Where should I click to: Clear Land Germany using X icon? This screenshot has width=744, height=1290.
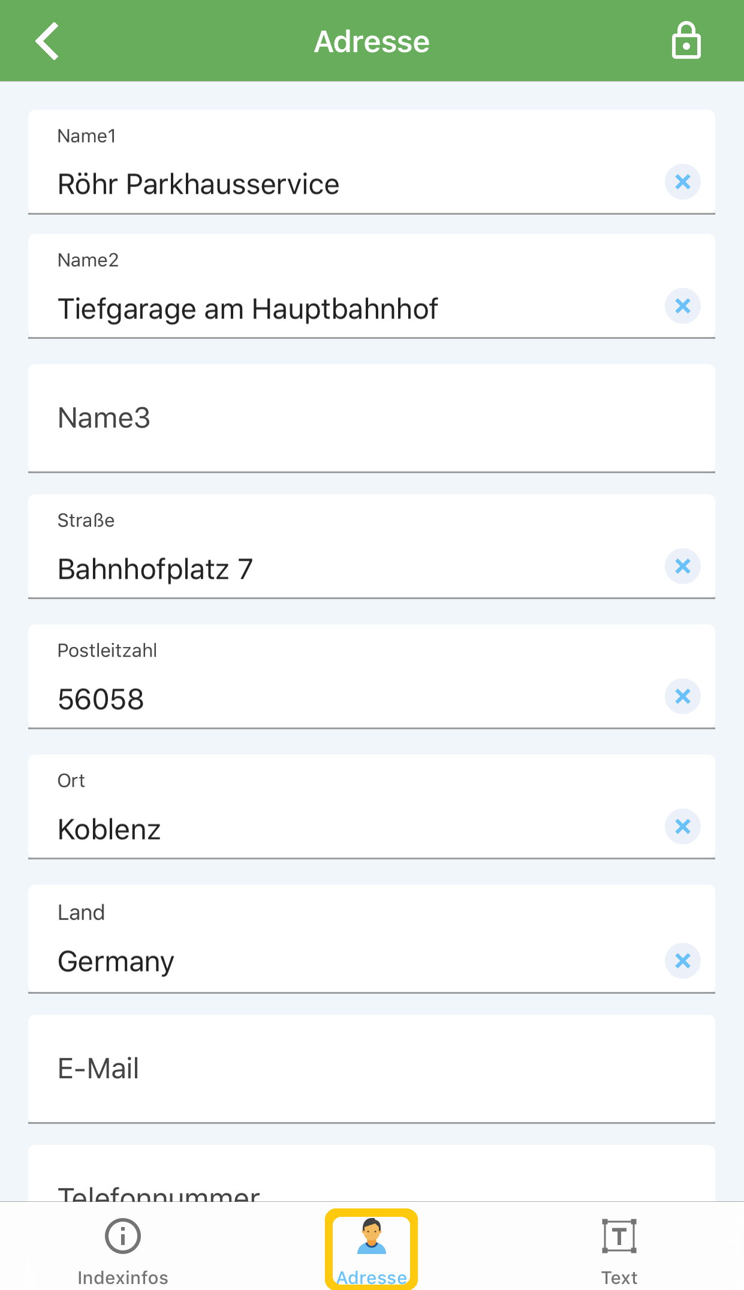pyautogui.click(x=682, y=961)
